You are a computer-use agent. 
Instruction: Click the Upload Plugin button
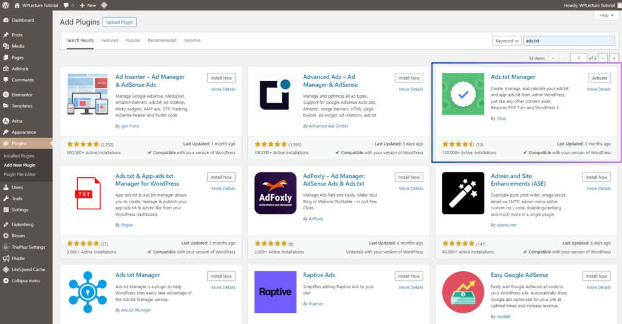pos(120,22)
